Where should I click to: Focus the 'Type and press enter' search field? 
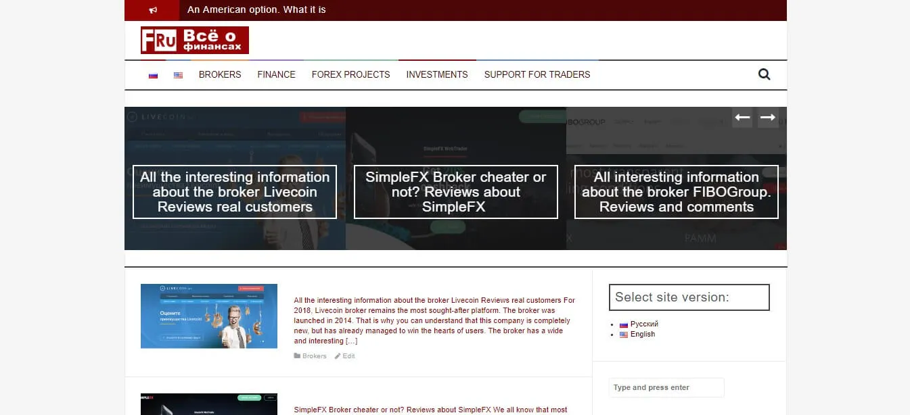(666, 388)
